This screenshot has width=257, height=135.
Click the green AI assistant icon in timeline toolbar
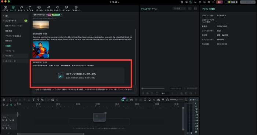[x=123, y=99]
